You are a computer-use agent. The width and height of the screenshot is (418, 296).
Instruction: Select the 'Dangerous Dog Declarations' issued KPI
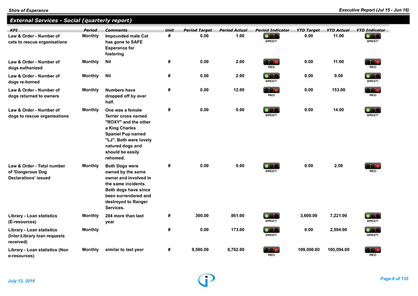[x=36, y=172]
